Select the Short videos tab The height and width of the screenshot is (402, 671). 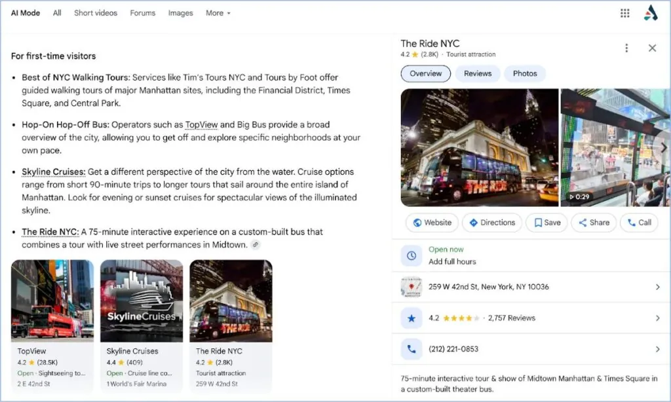[x=96, y=13]
